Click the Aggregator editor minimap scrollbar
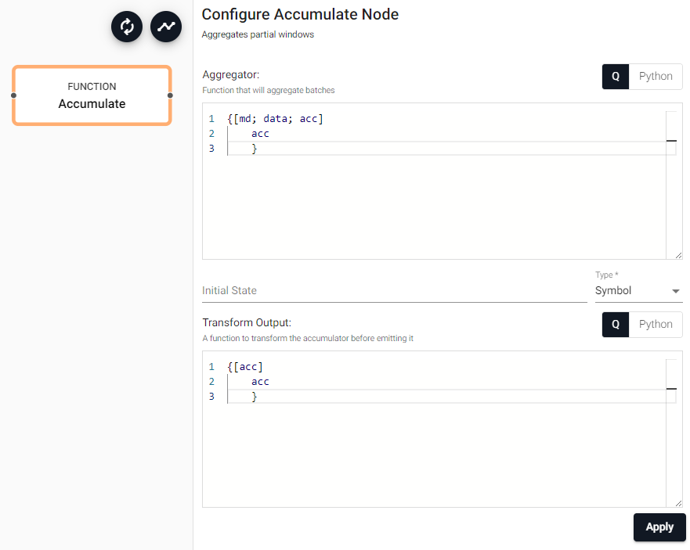690x550 pixels. 671,185
